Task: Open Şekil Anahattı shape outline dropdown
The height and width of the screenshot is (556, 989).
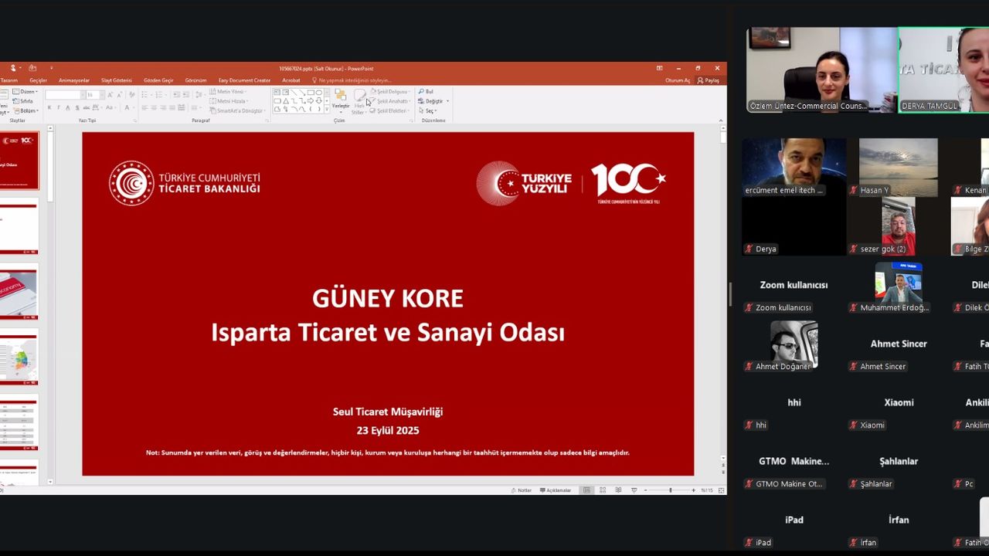Action: point(392,101)
